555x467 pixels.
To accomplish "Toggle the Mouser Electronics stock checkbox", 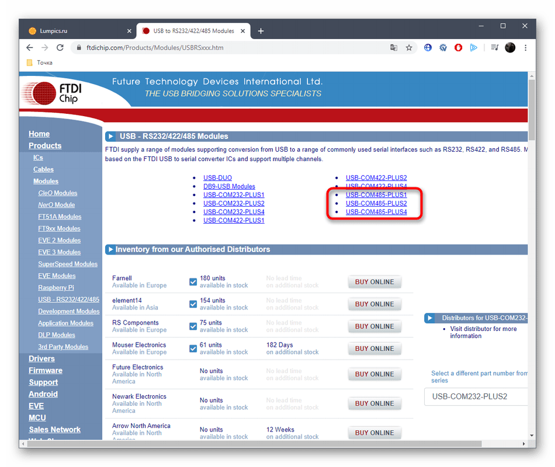I will click(193, 348).
